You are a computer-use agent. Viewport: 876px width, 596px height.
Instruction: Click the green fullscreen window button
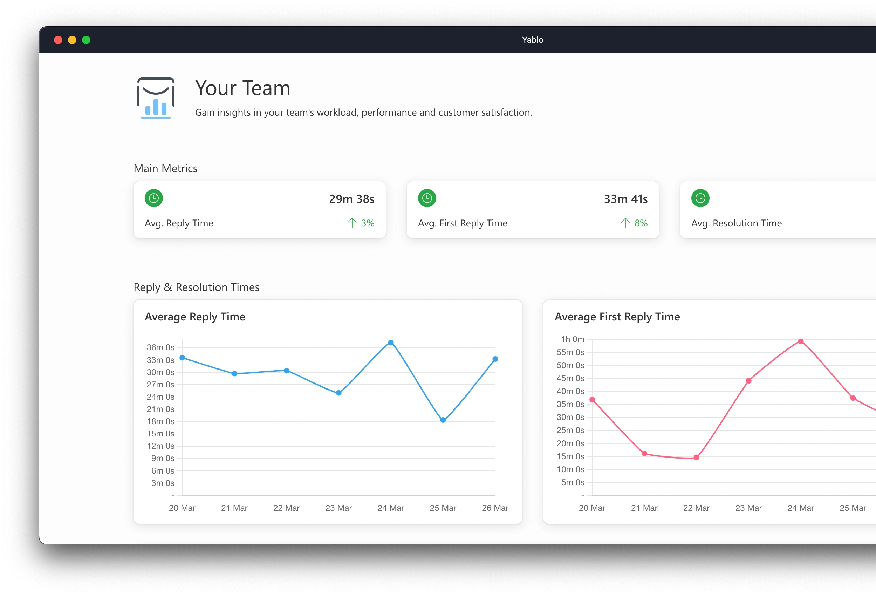coord(86,40)
